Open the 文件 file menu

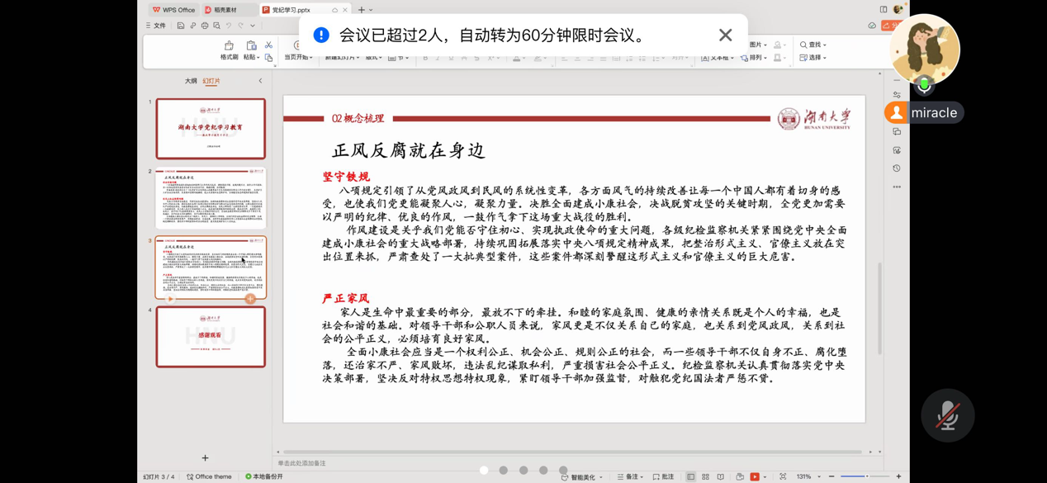pos(157,26)
